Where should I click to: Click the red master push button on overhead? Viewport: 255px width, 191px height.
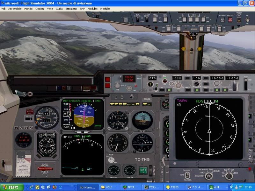pyautogui.click(x=230, y=20)
